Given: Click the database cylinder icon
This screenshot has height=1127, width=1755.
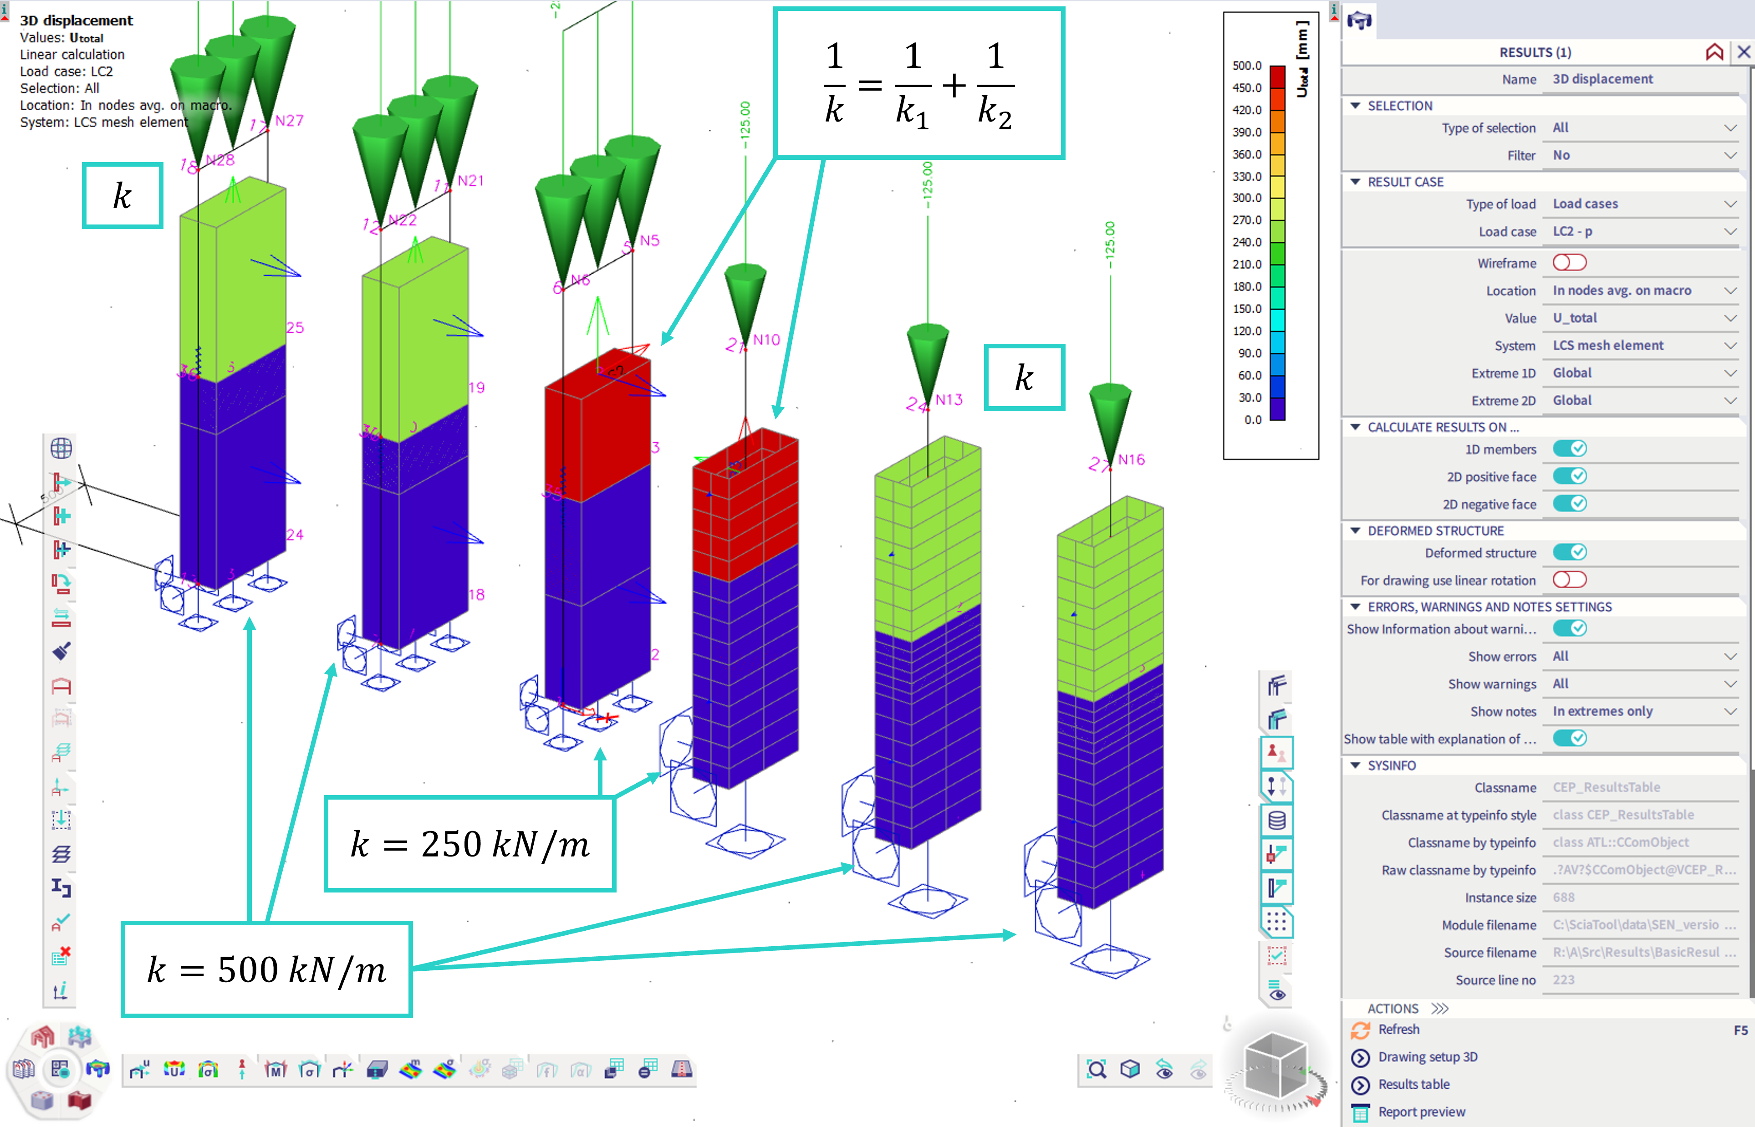Looking at the screenshot, I should (x=1276, y=821).
